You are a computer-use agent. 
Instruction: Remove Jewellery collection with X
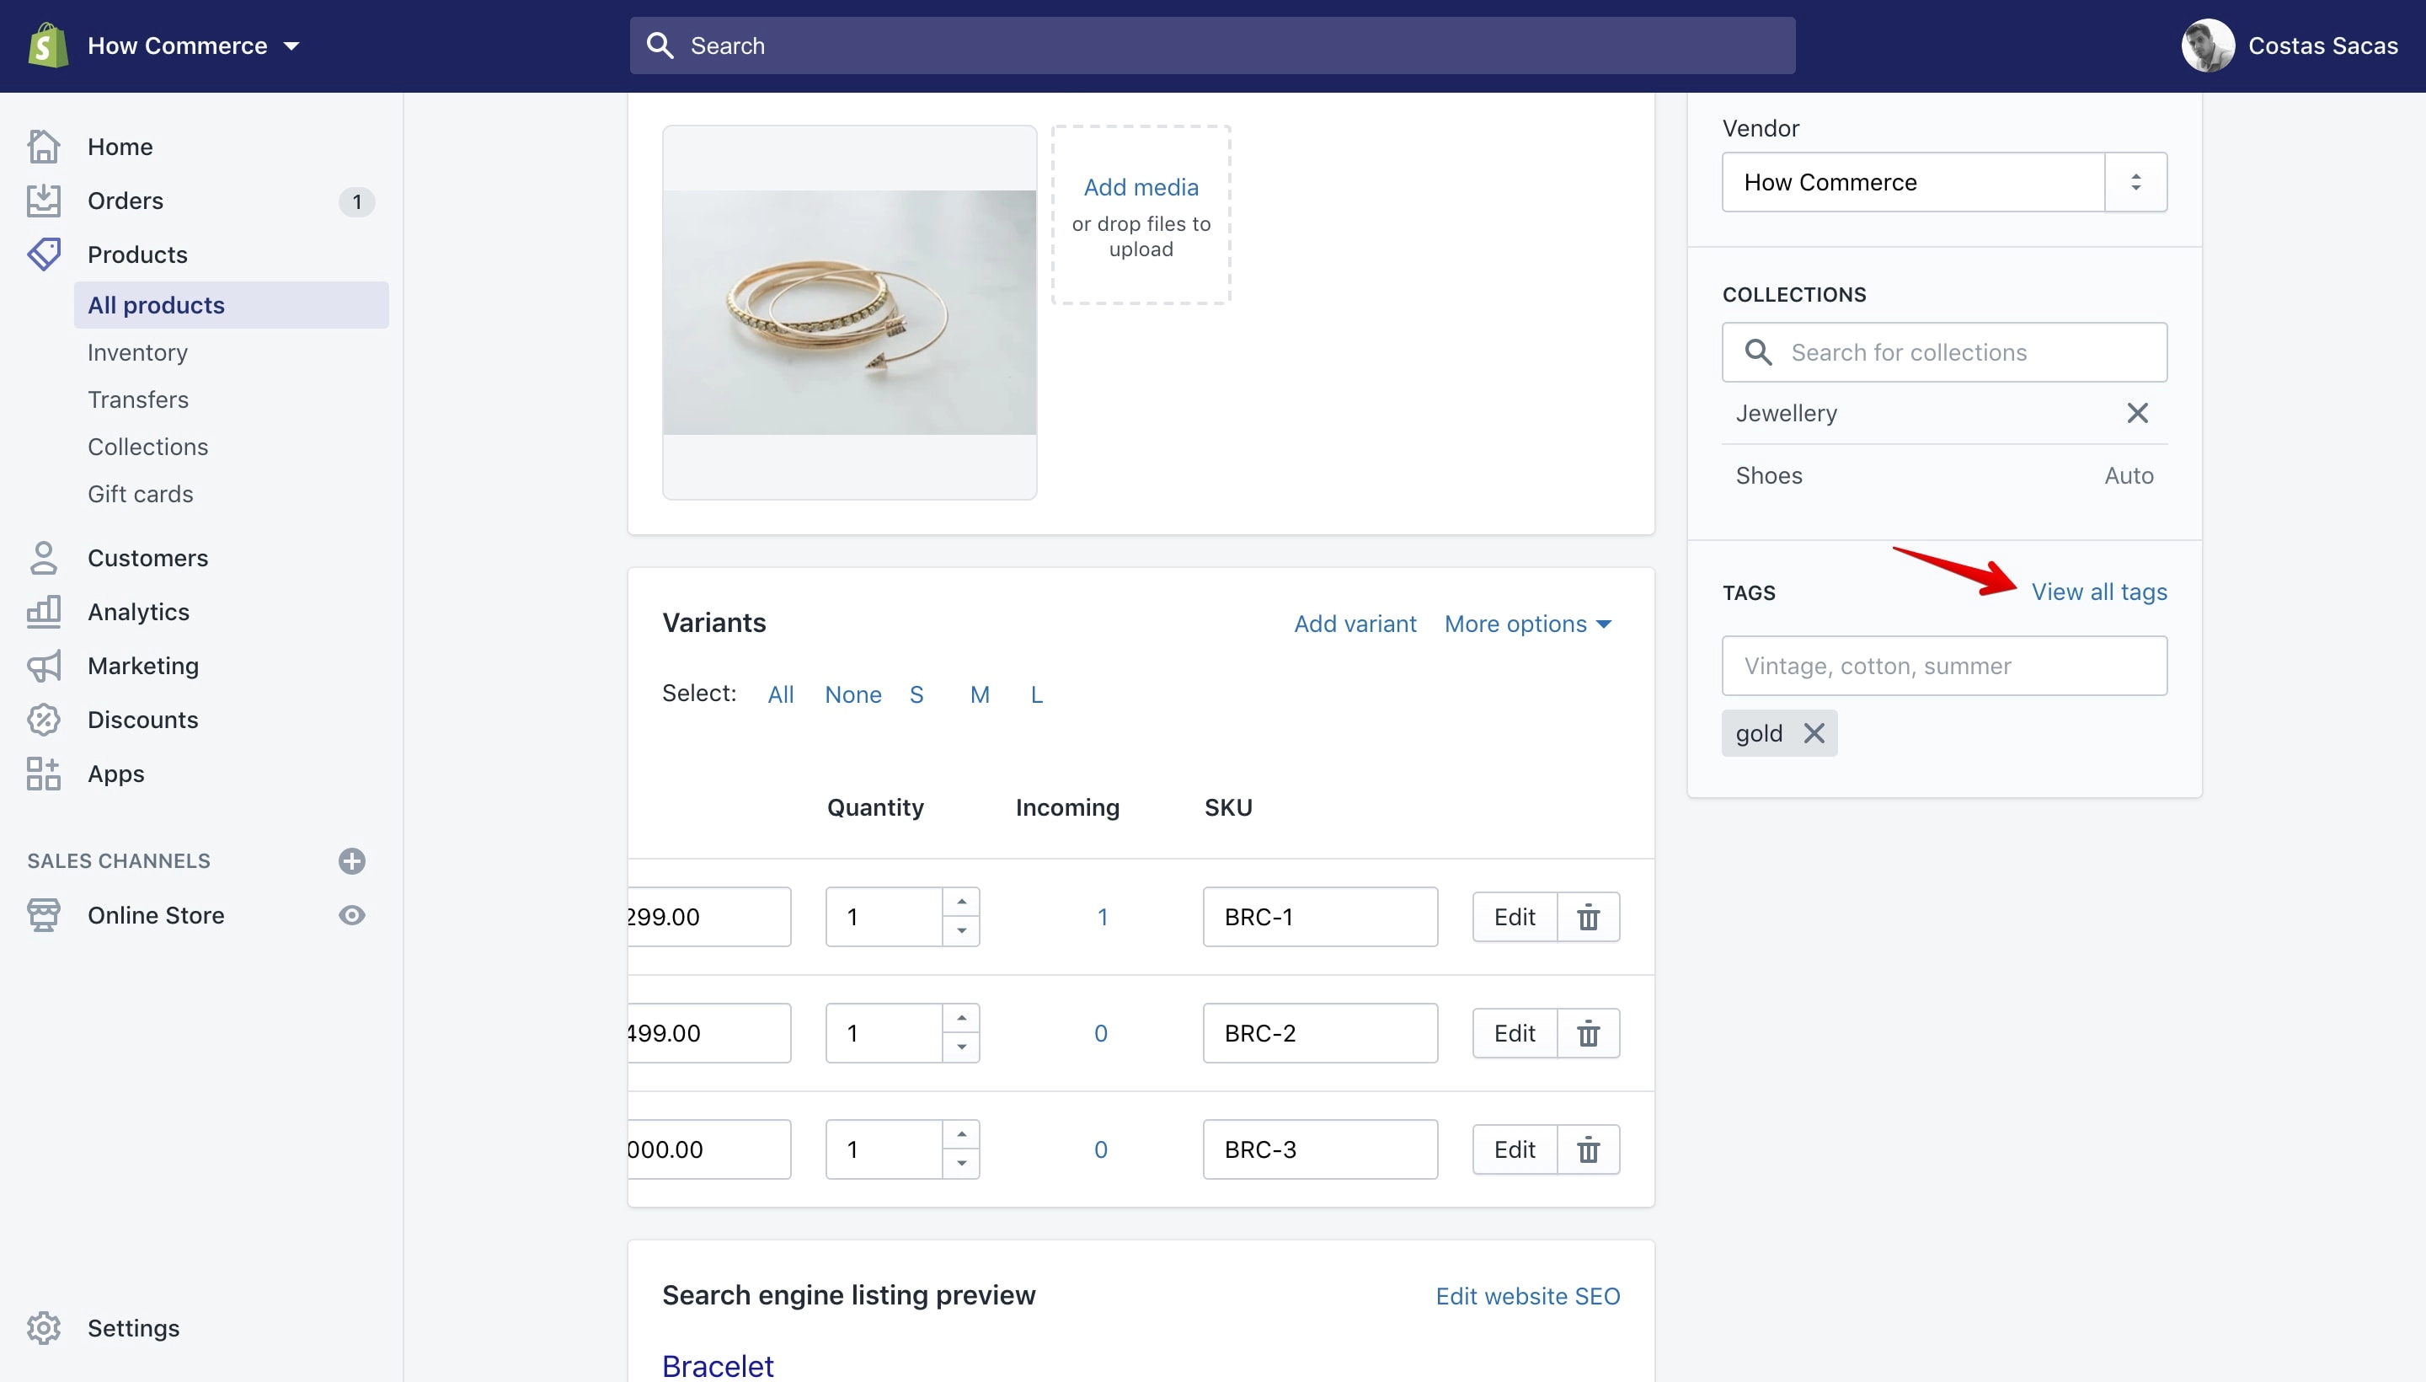pyautogui.click(x=2136, y=413)
